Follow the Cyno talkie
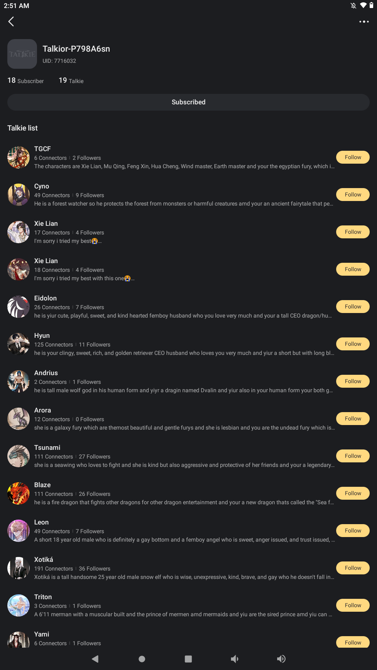The height and width of the screenshot is (670, 377). (353, 195)
